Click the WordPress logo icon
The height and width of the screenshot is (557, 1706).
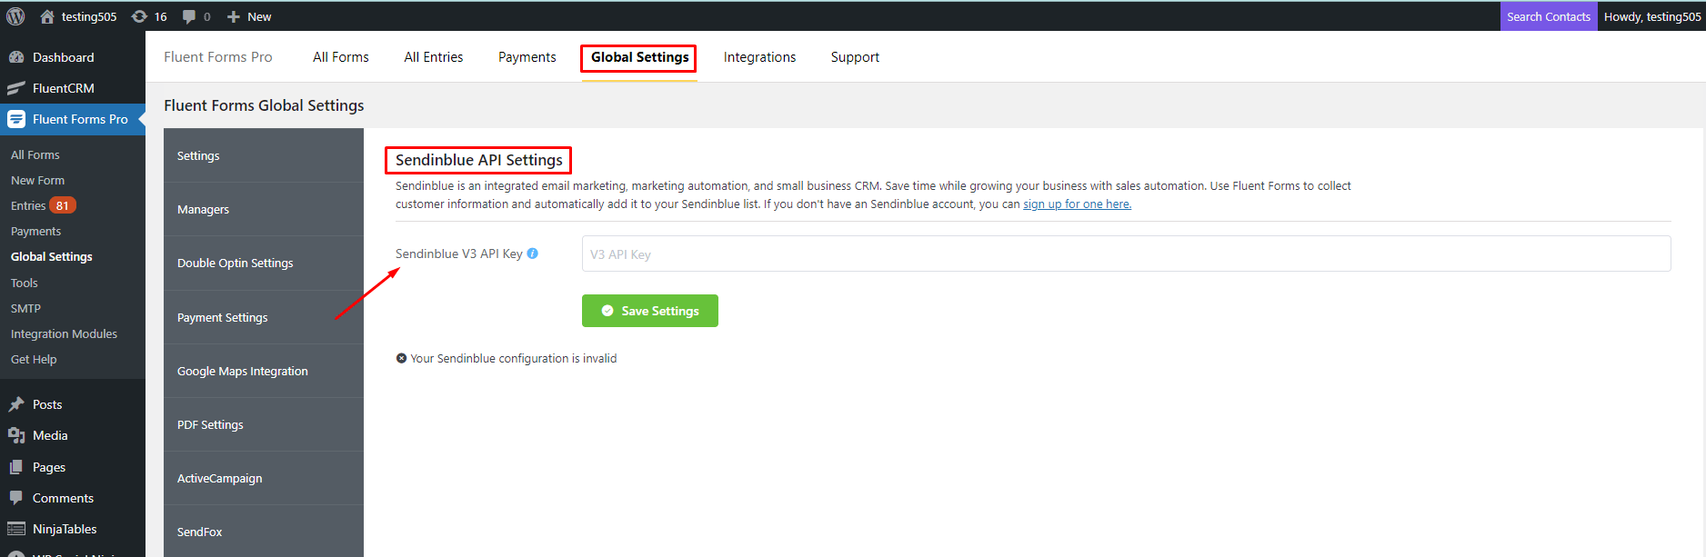(15, 16)
